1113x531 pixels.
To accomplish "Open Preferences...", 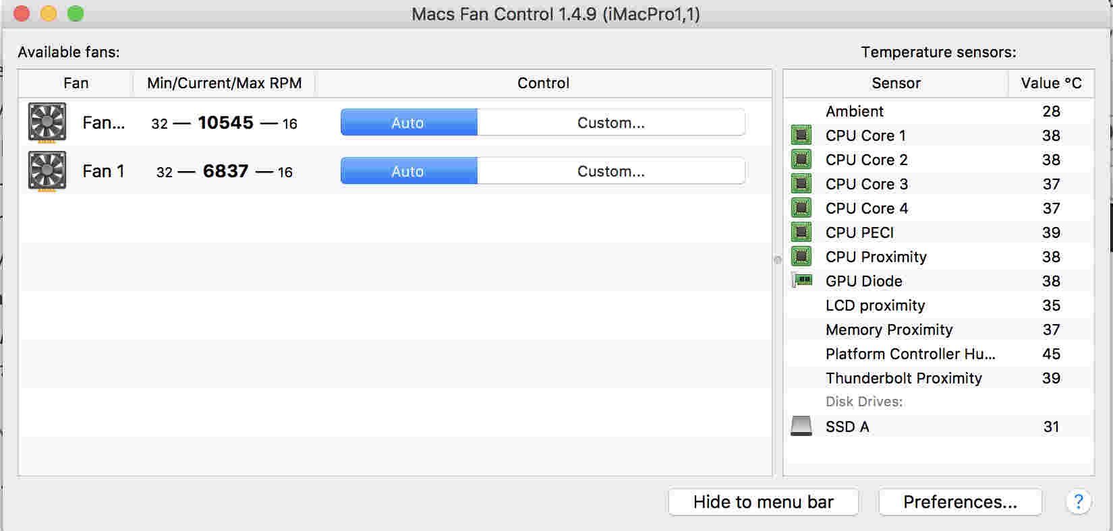I will click(x=960, y=502).
